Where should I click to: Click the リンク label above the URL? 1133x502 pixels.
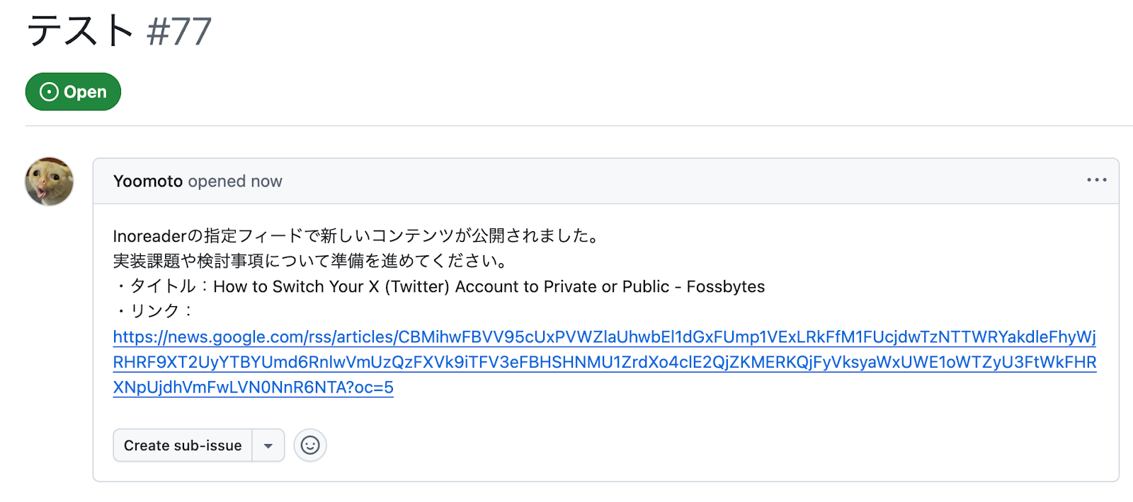(x=155, y=311)
